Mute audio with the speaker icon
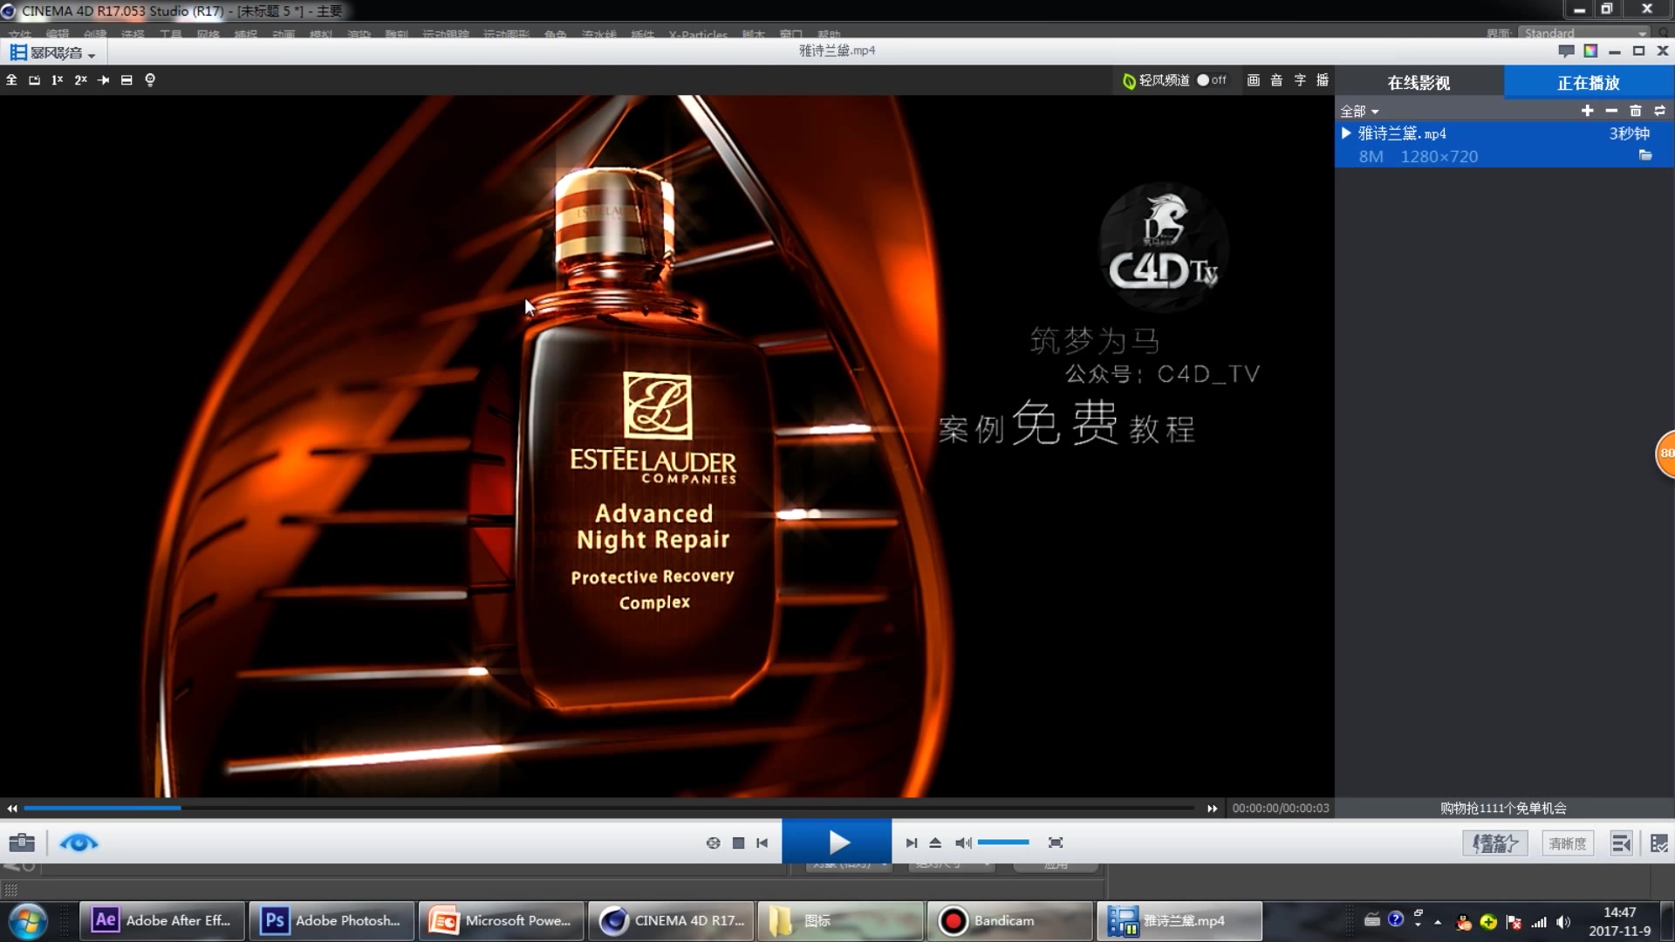Image resolution: width=1675 pixels, height=942 pixels. click(962, 843)
